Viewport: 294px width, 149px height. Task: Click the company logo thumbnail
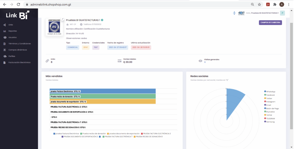(x=54, y=27)
